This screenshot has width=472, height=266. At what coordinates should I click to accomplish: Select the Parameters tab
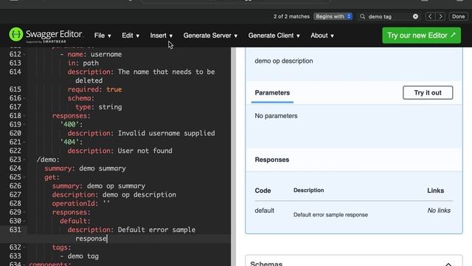tap(272, 93)
